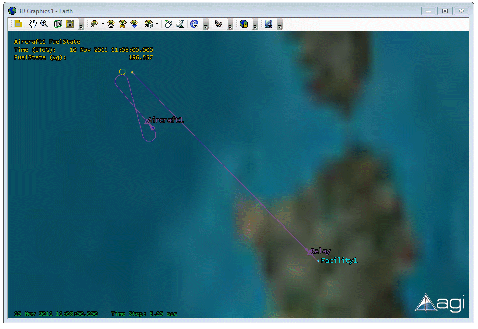
Task: Click the globe with down-arrow icon
Action: (194, 24)
